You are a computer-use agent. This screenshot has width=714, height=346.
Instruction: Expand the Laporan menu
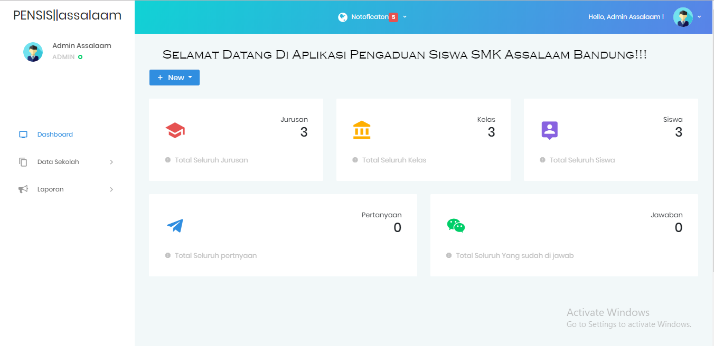pos(51,189)
